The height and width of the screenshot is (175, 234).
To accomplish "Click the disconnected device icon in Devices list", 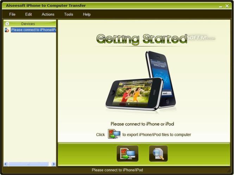I will (x=7, y=30).
